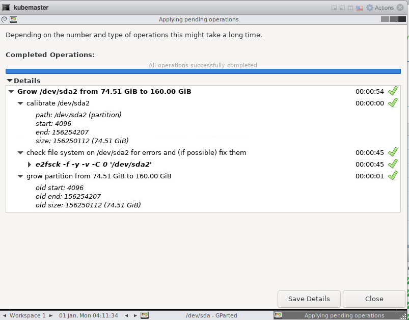This screenshot has height=320, width=409.
Task: Switch to next workspace using right arrow
Action: pos(51,315)
